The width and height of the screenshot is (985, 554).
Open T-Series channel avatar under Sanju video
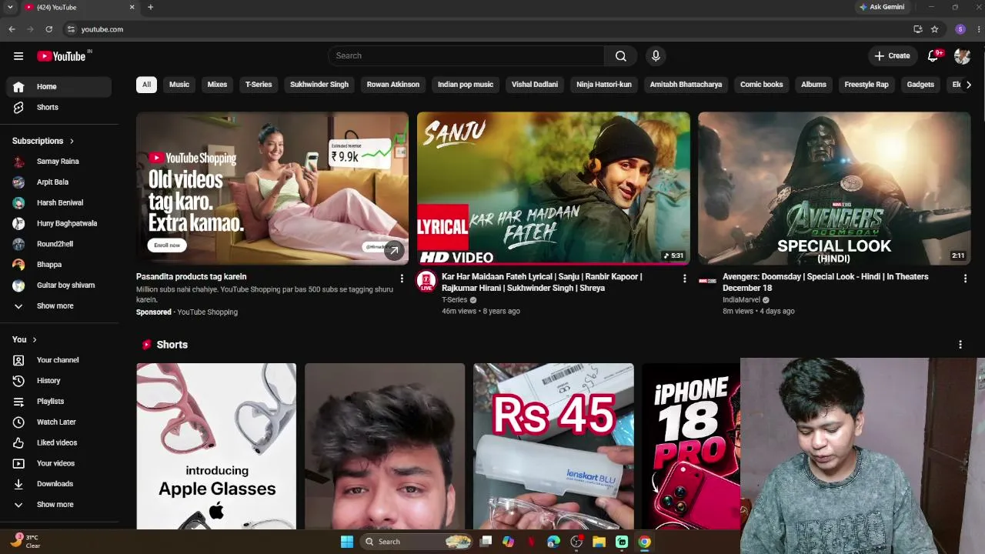(x=426, y=282)
